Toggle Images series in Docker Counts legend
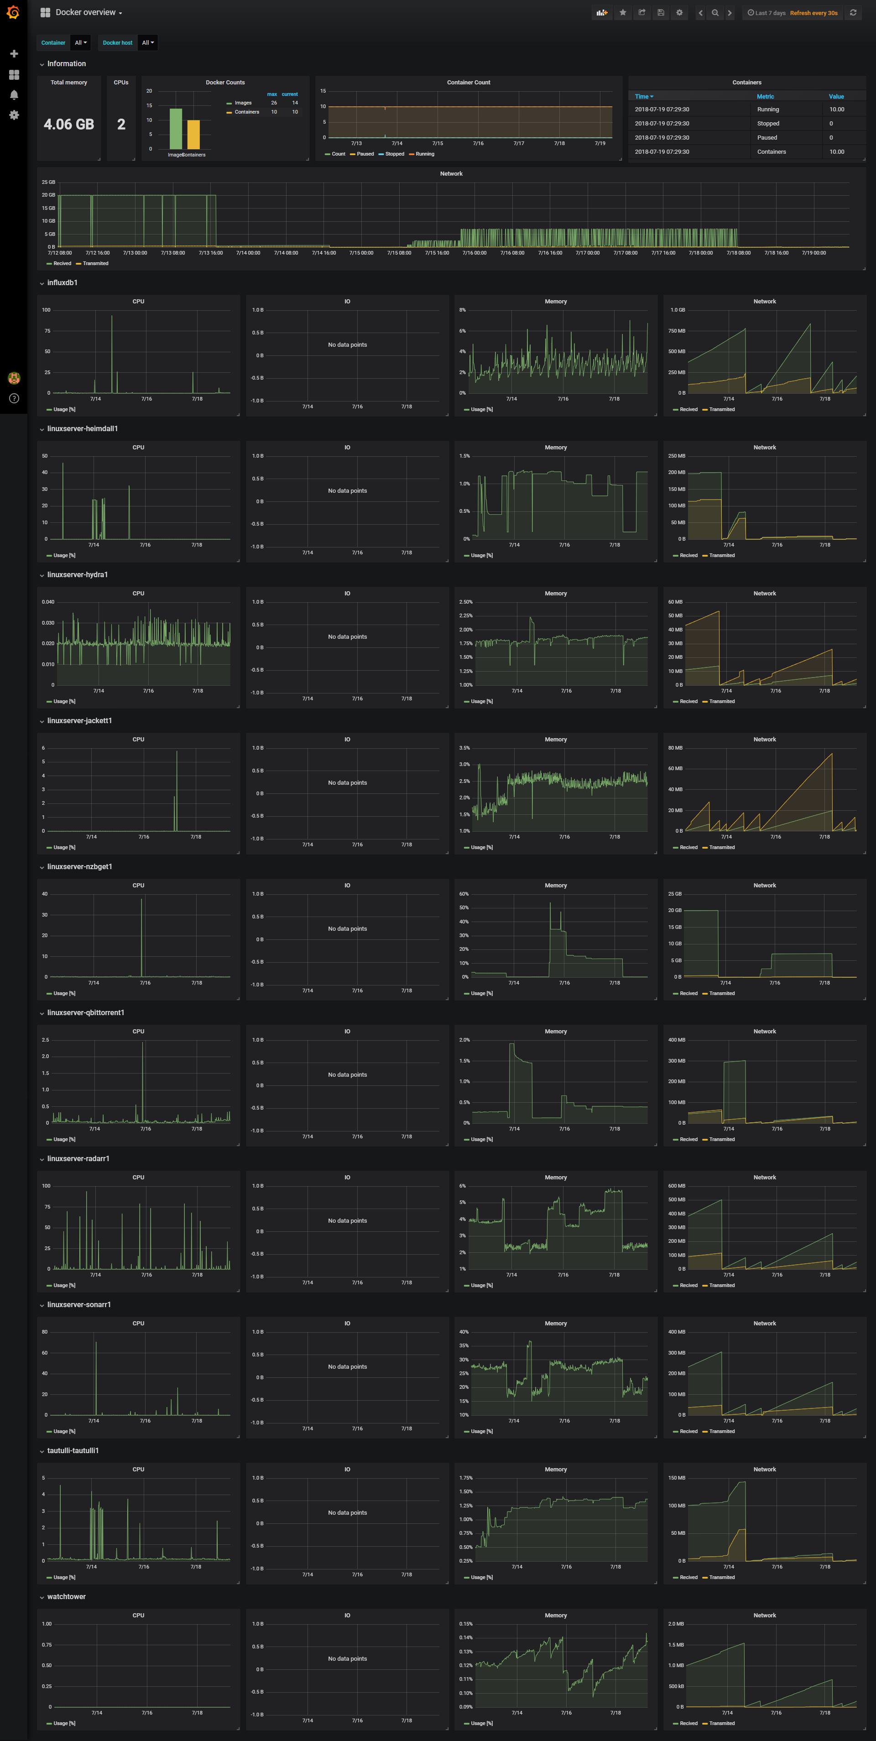876x1741 pixels. coord(243,104)
